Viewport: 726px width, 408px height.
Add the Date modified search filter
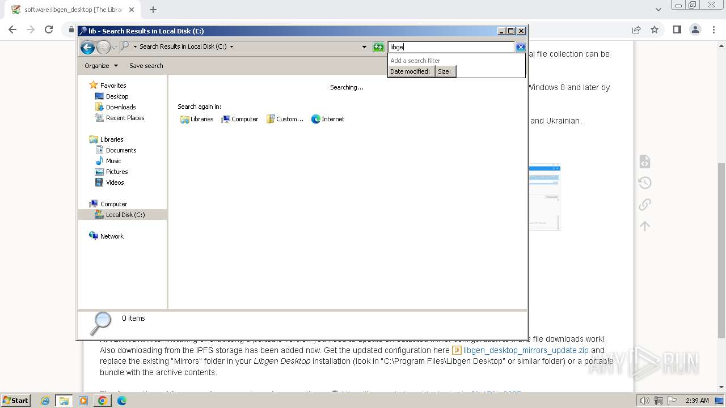click(x=411, y=71)
